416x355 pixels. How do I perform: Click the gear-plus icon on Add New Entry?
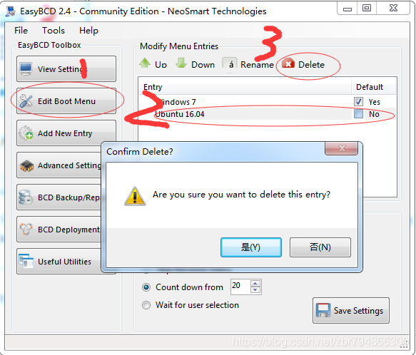[26, 133]
